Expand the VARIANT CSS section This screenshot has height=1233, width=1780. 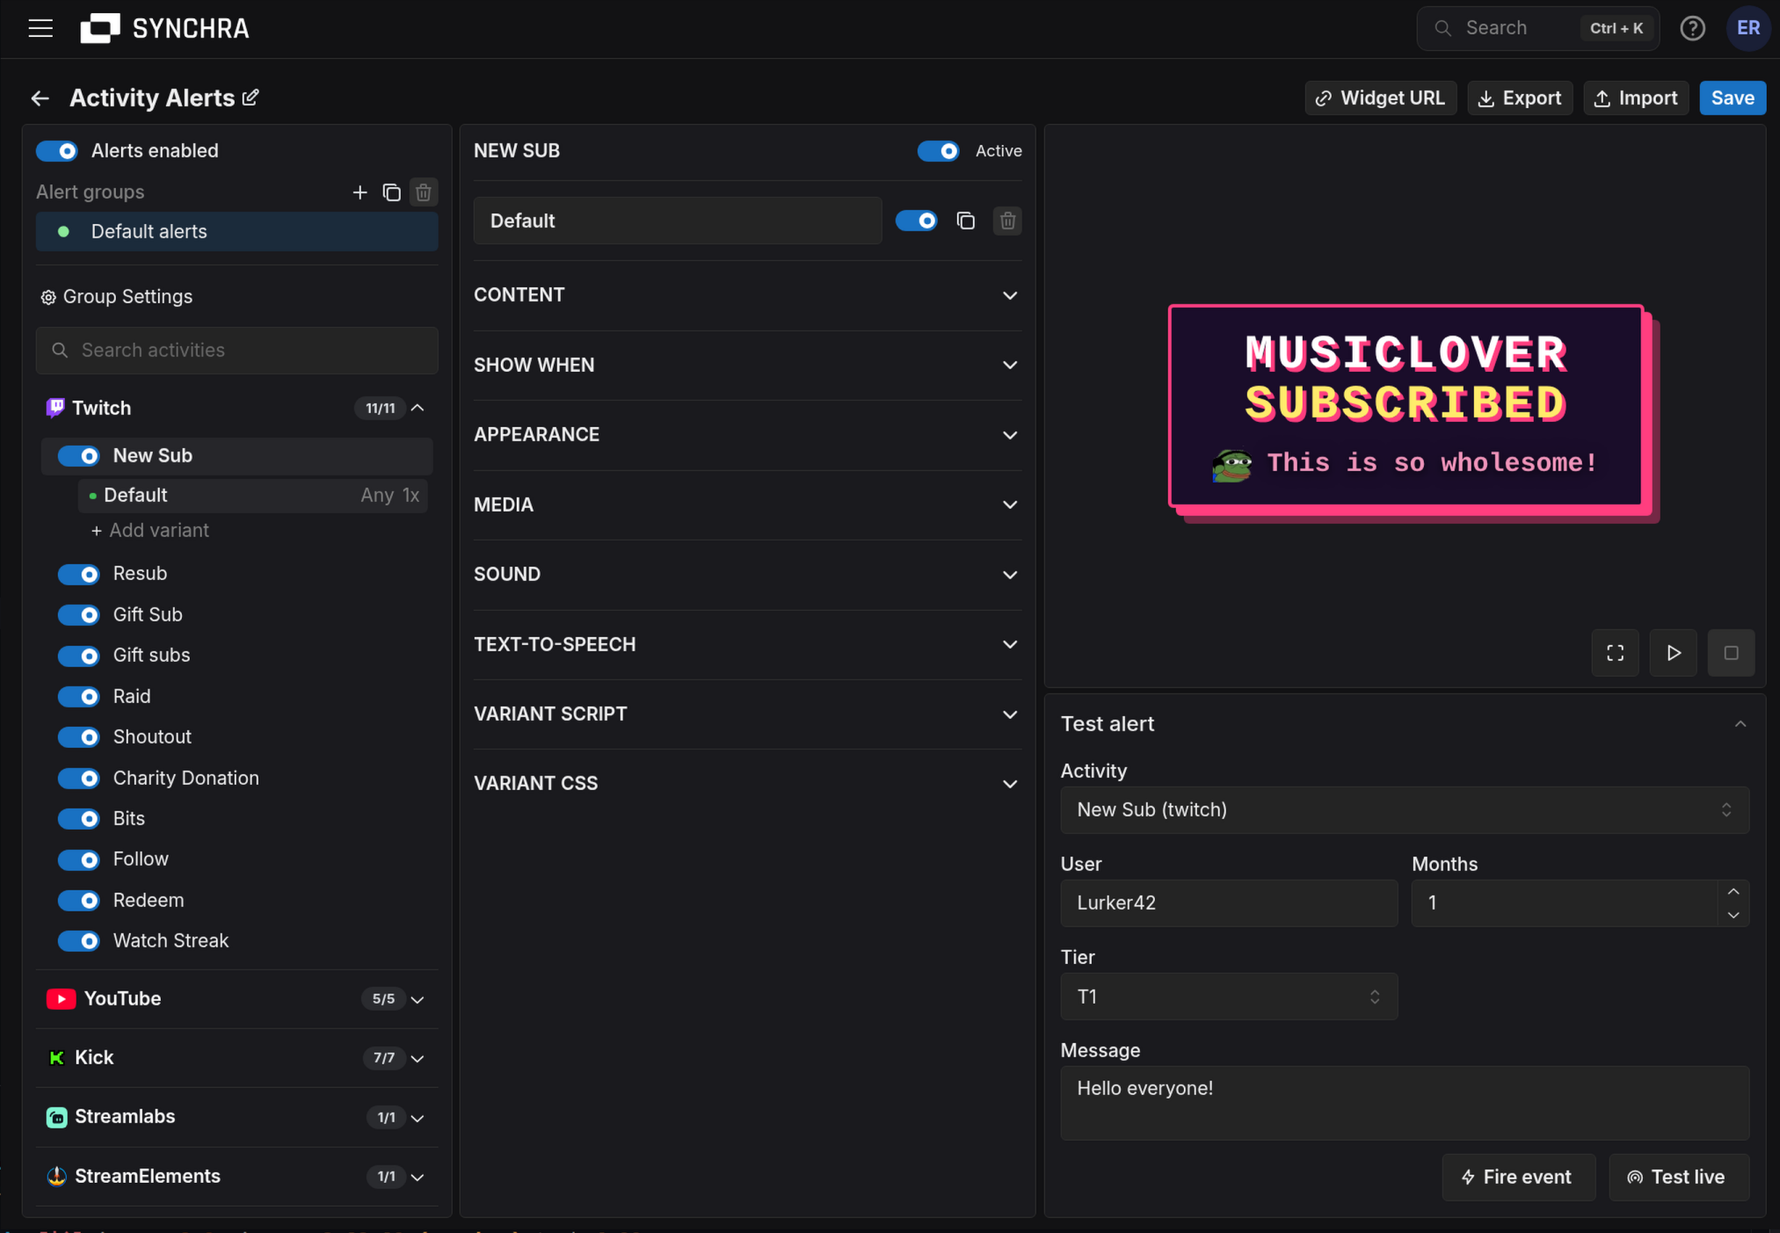[747, 784]
